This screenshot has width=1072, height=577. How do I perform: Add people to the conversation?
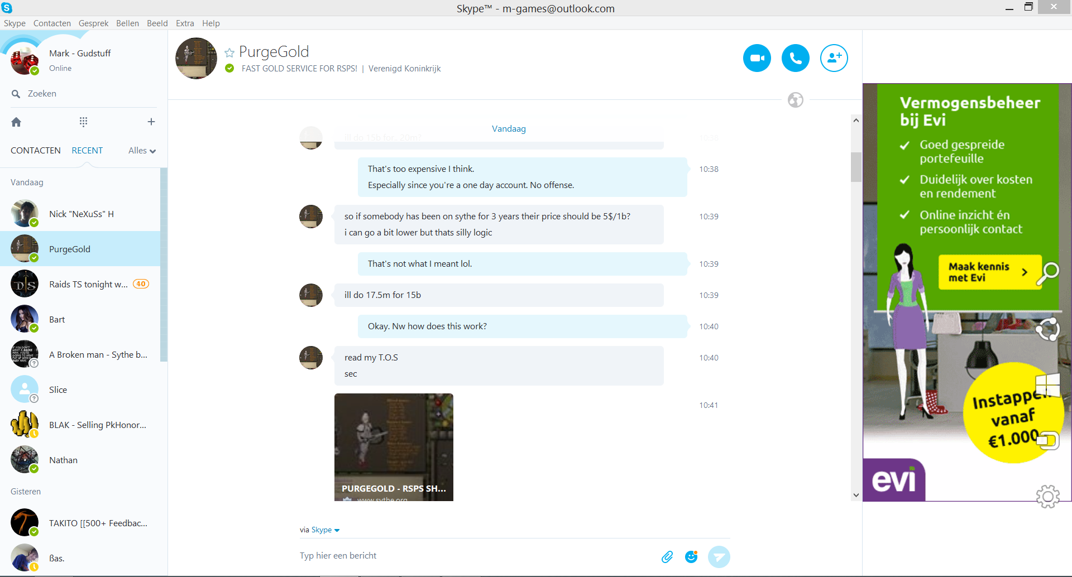pyautogui.click(x=834, y=58)
